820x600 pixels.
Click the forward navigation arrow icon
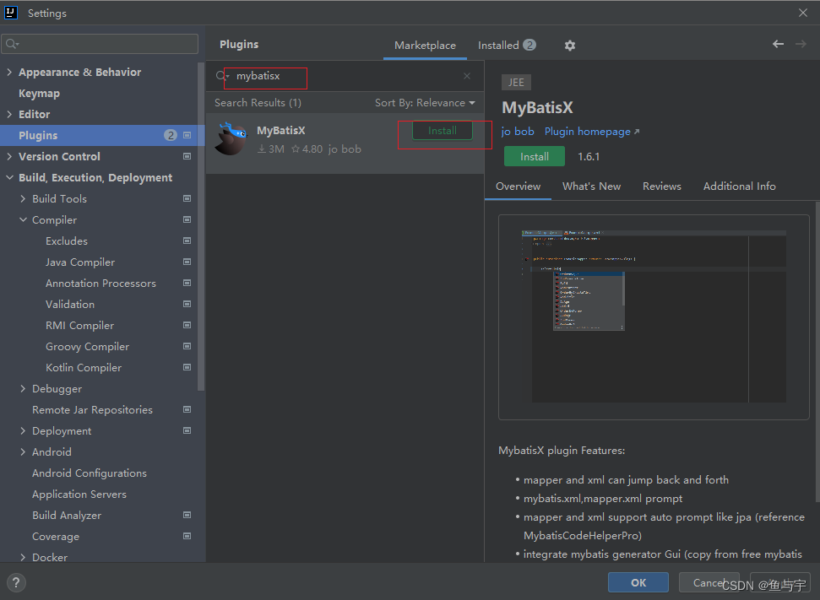tap(800, 43)
